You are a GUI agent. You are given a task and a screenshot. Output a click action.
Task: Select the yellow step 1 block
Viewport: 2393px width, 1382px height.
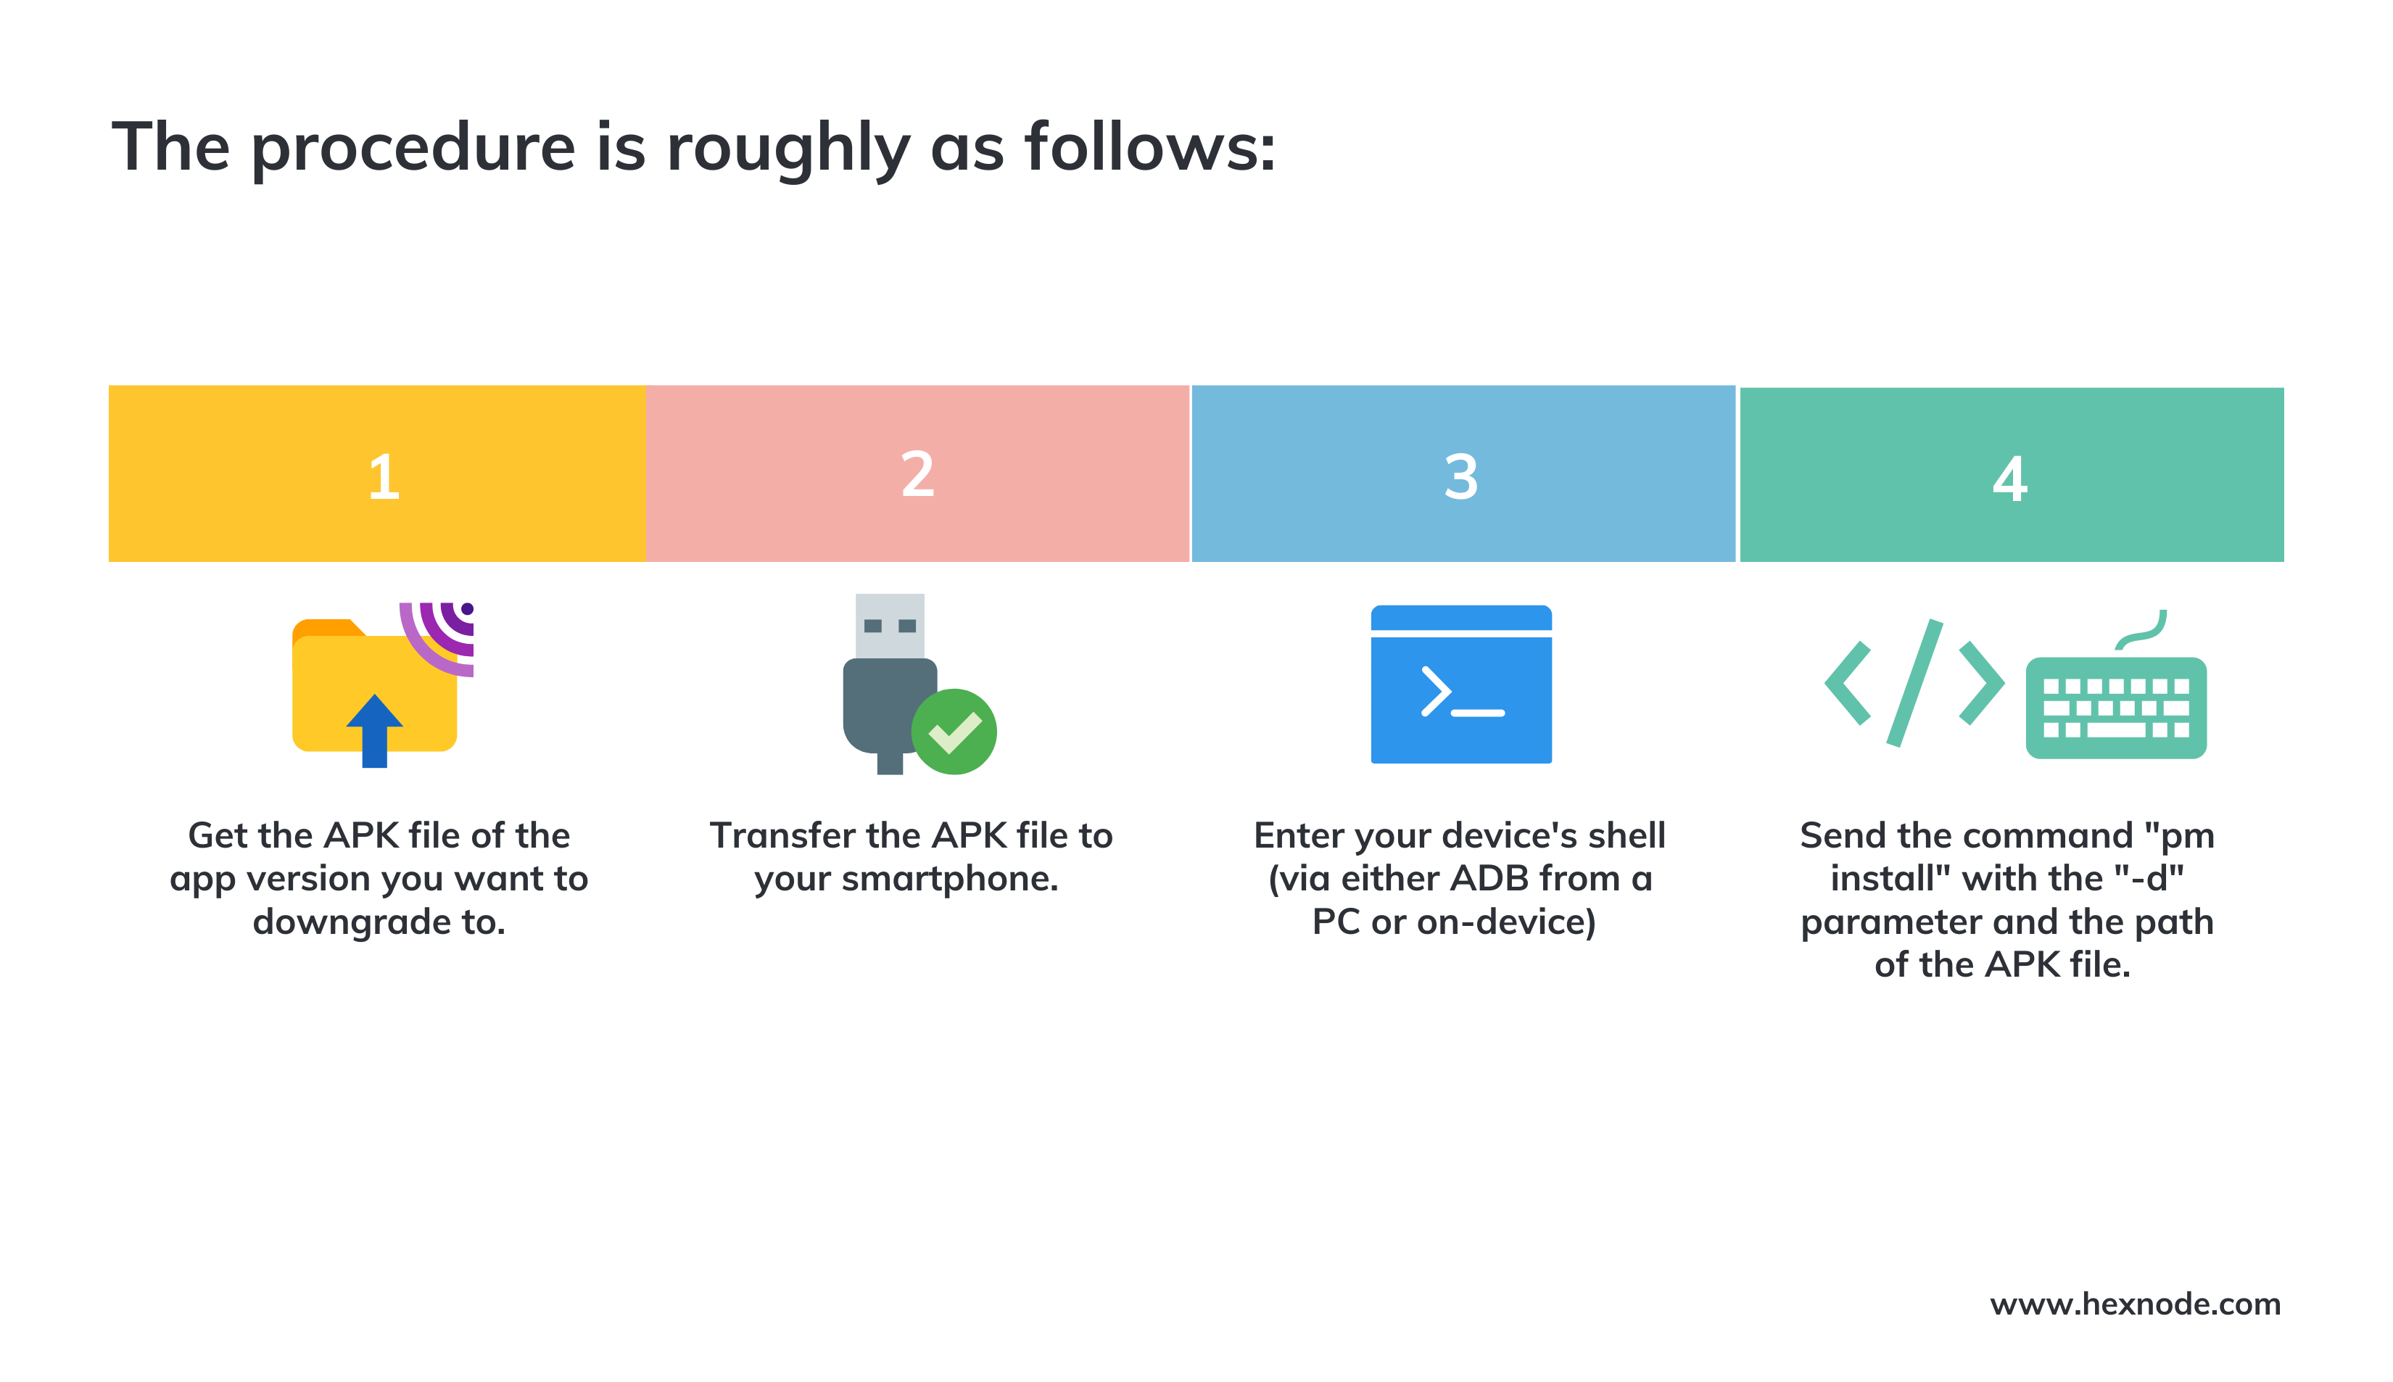point(377,473)
